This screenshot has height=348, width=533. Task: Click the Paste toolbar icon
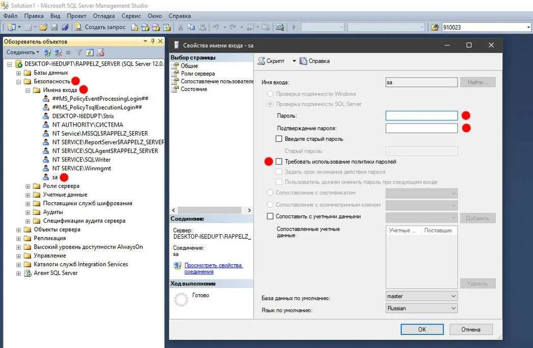[x=202, y=27]
